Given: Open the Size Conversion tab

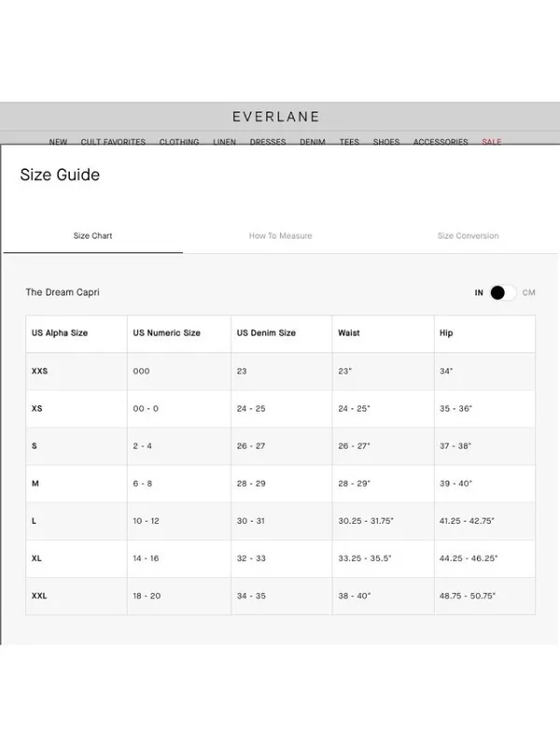Looking at the screenshot, I should tap(469, 236).
